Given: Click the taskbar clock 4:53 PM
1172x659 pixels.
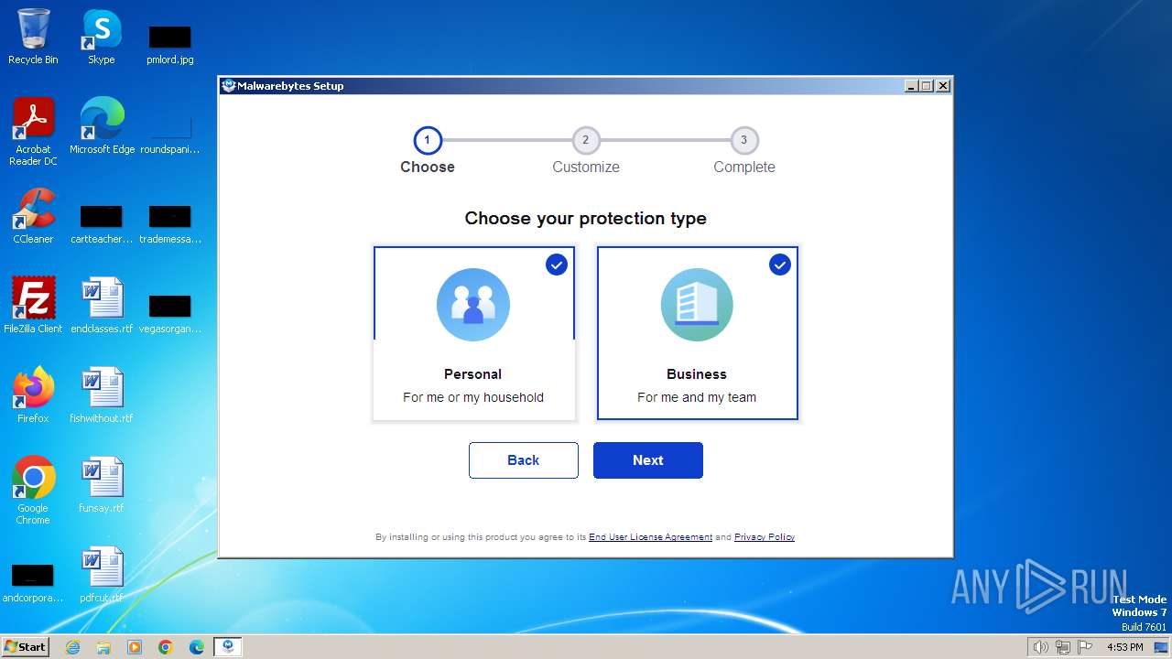Looking at the screenshot, I should (x=1124, y=647).
